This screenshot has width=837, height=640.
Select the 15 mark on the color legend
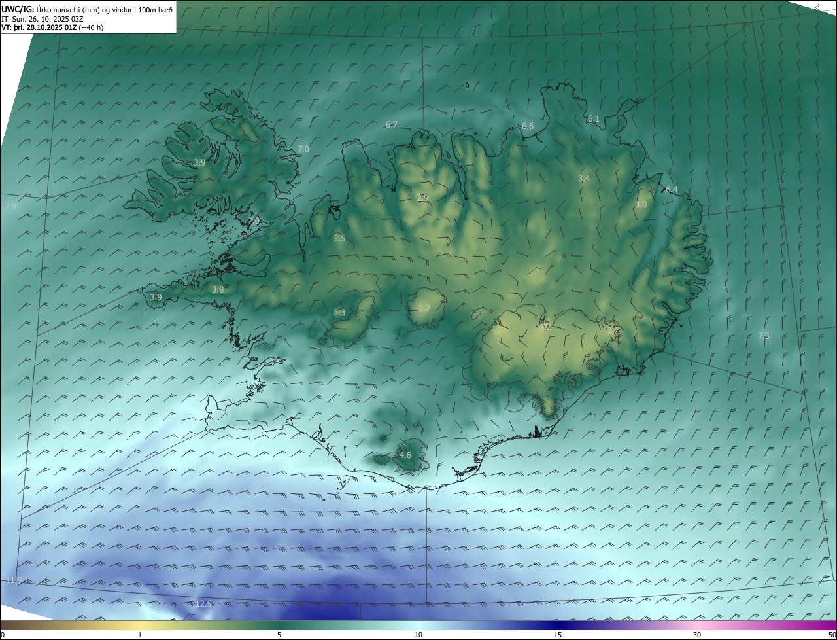pyautogui.click(x=558, y=635)
